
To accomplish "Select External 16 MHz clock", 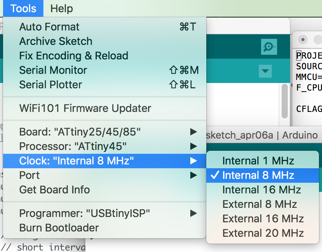I will [263, 219].
